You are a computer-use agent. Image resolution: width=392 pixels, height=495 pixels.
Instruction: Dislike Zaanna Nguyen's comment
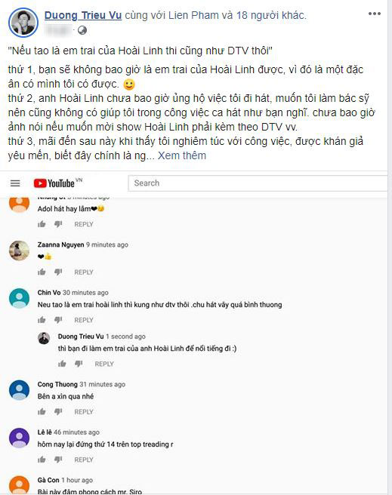point(58,272)
